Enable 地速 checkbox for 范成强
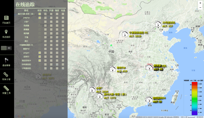The image size is (204, 118). (63, 26)
